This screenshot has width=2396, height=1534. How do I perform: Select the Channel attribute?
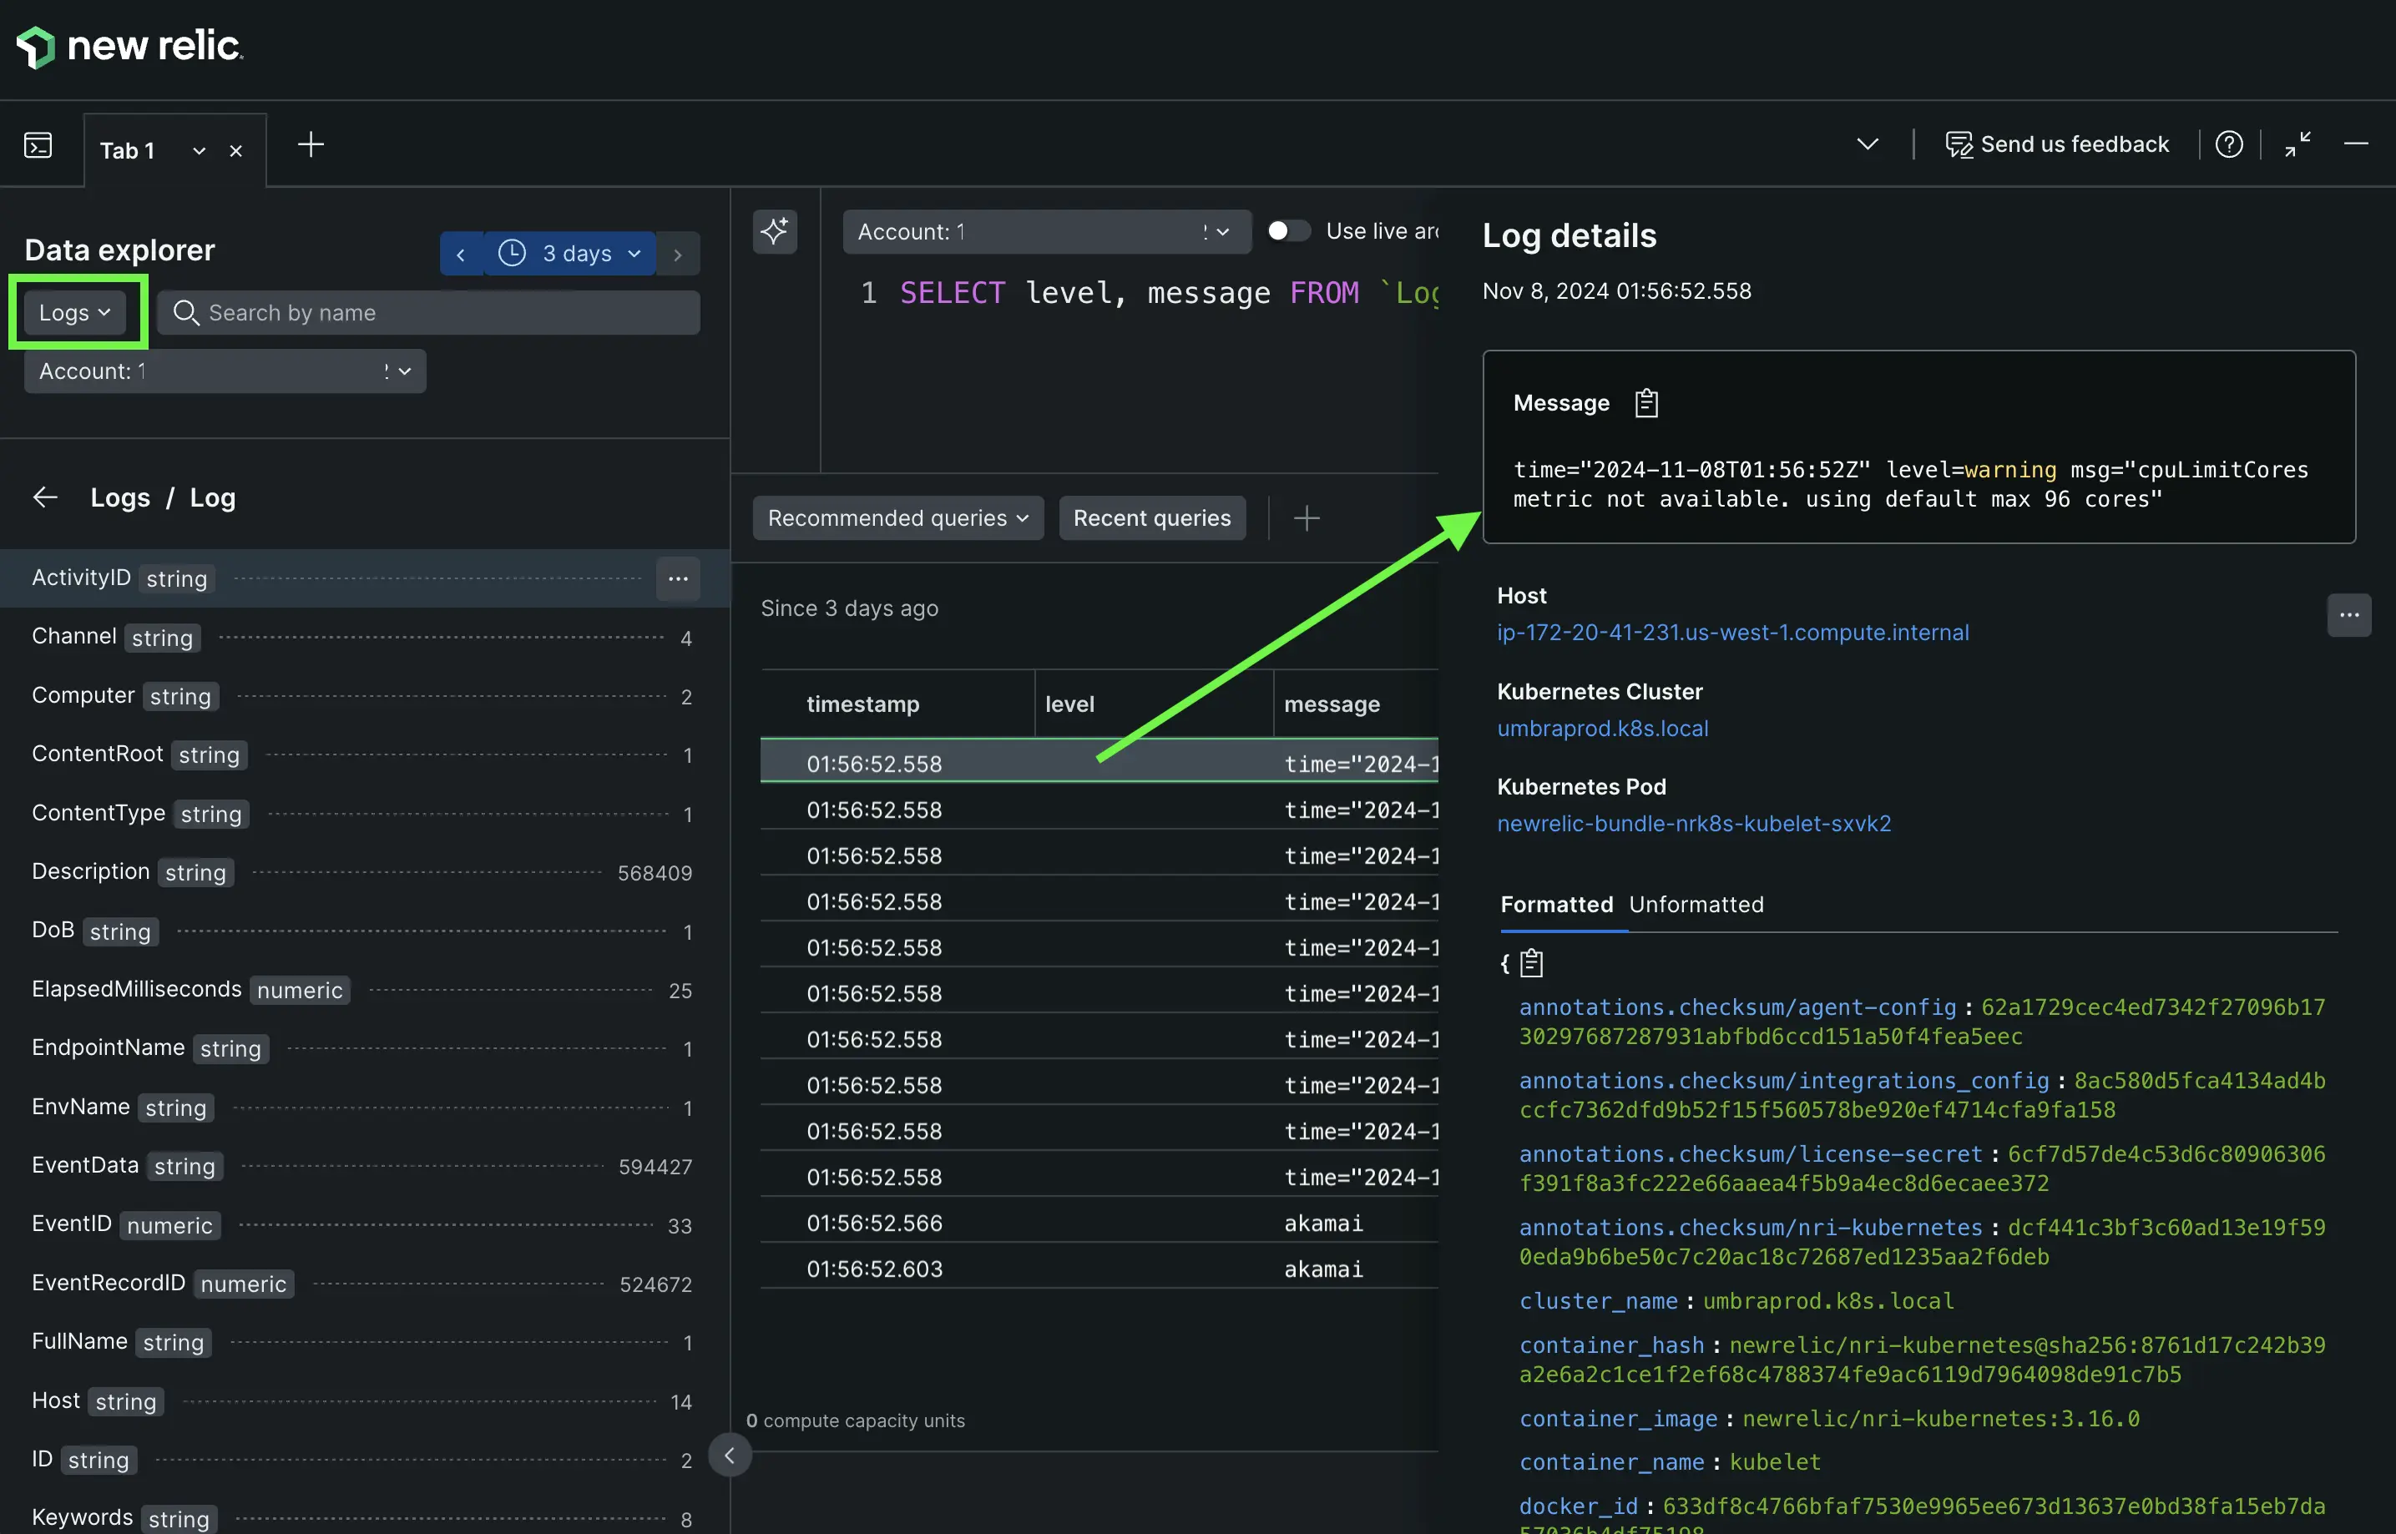(x=365, y=638)
